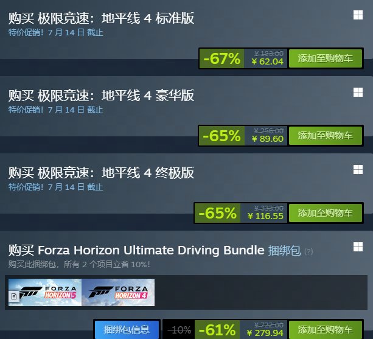
Task: Open the Forza Horizon 4 thumbnail
Action: point(118,292)
